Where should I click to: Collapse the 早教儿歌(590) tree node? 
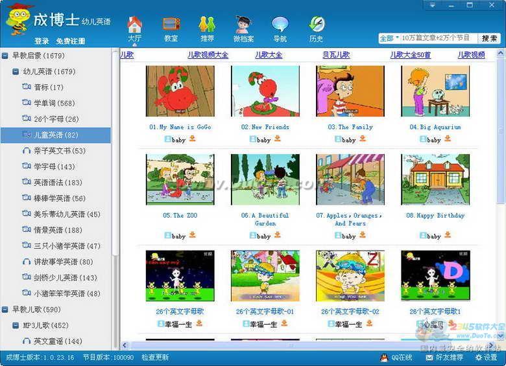click(x=5, y=310)
